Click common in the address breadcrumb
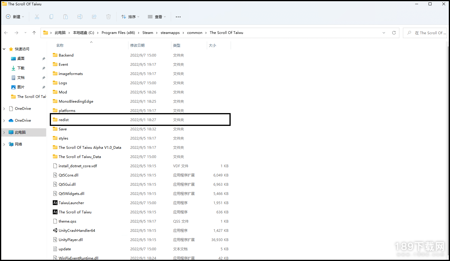 [195, 33]
